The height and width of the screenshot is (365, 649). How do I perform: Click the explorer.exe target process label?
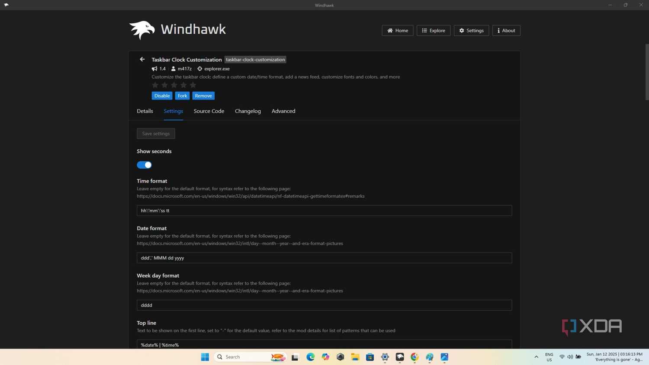tap(217, 69)
